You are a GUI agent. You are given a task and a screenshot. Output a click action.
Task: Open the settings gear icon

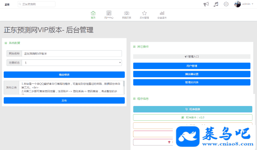(x=226, y=4)
